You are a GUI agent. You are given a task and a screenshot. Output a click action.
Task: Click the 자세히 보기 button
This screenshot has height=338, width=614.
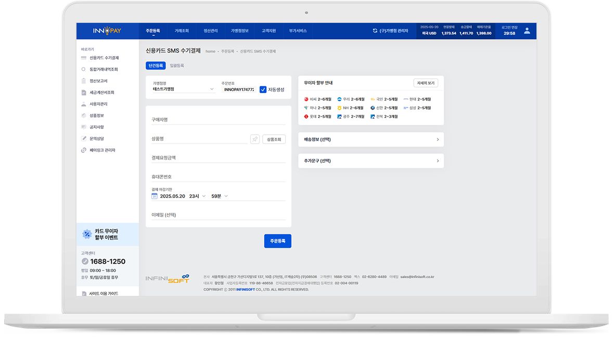coord(426,83)
